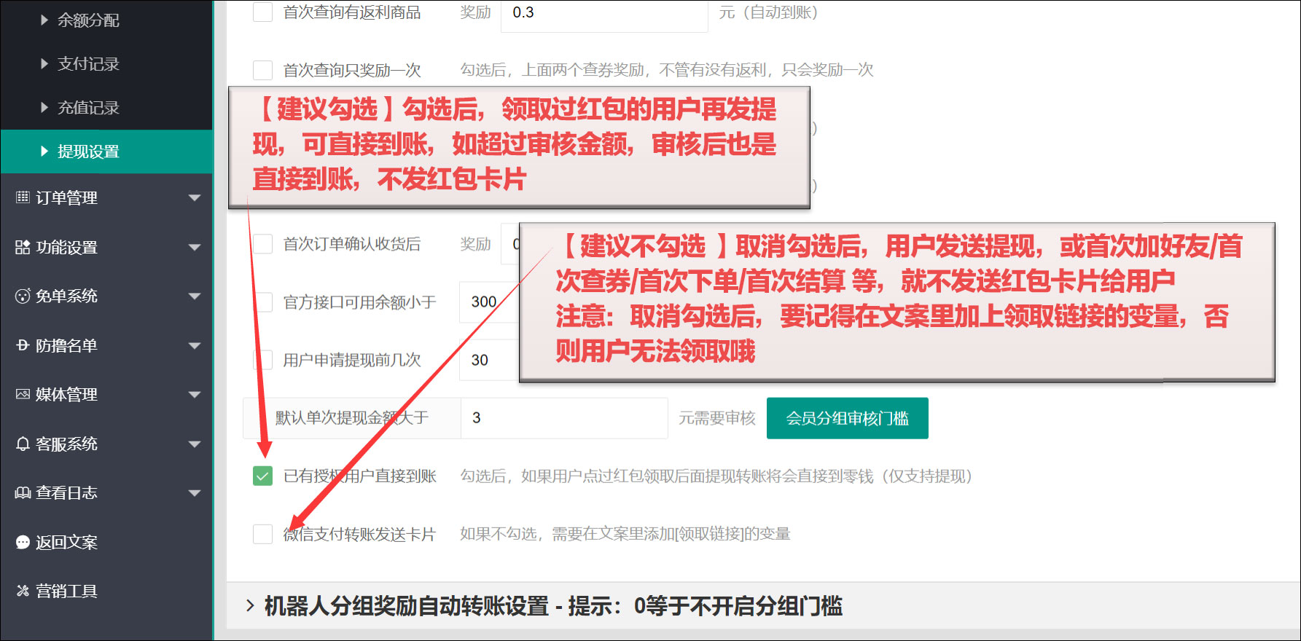1301x641 pixels.
Task: Click the 功能设置 grid icon
Action: (23, 247)
